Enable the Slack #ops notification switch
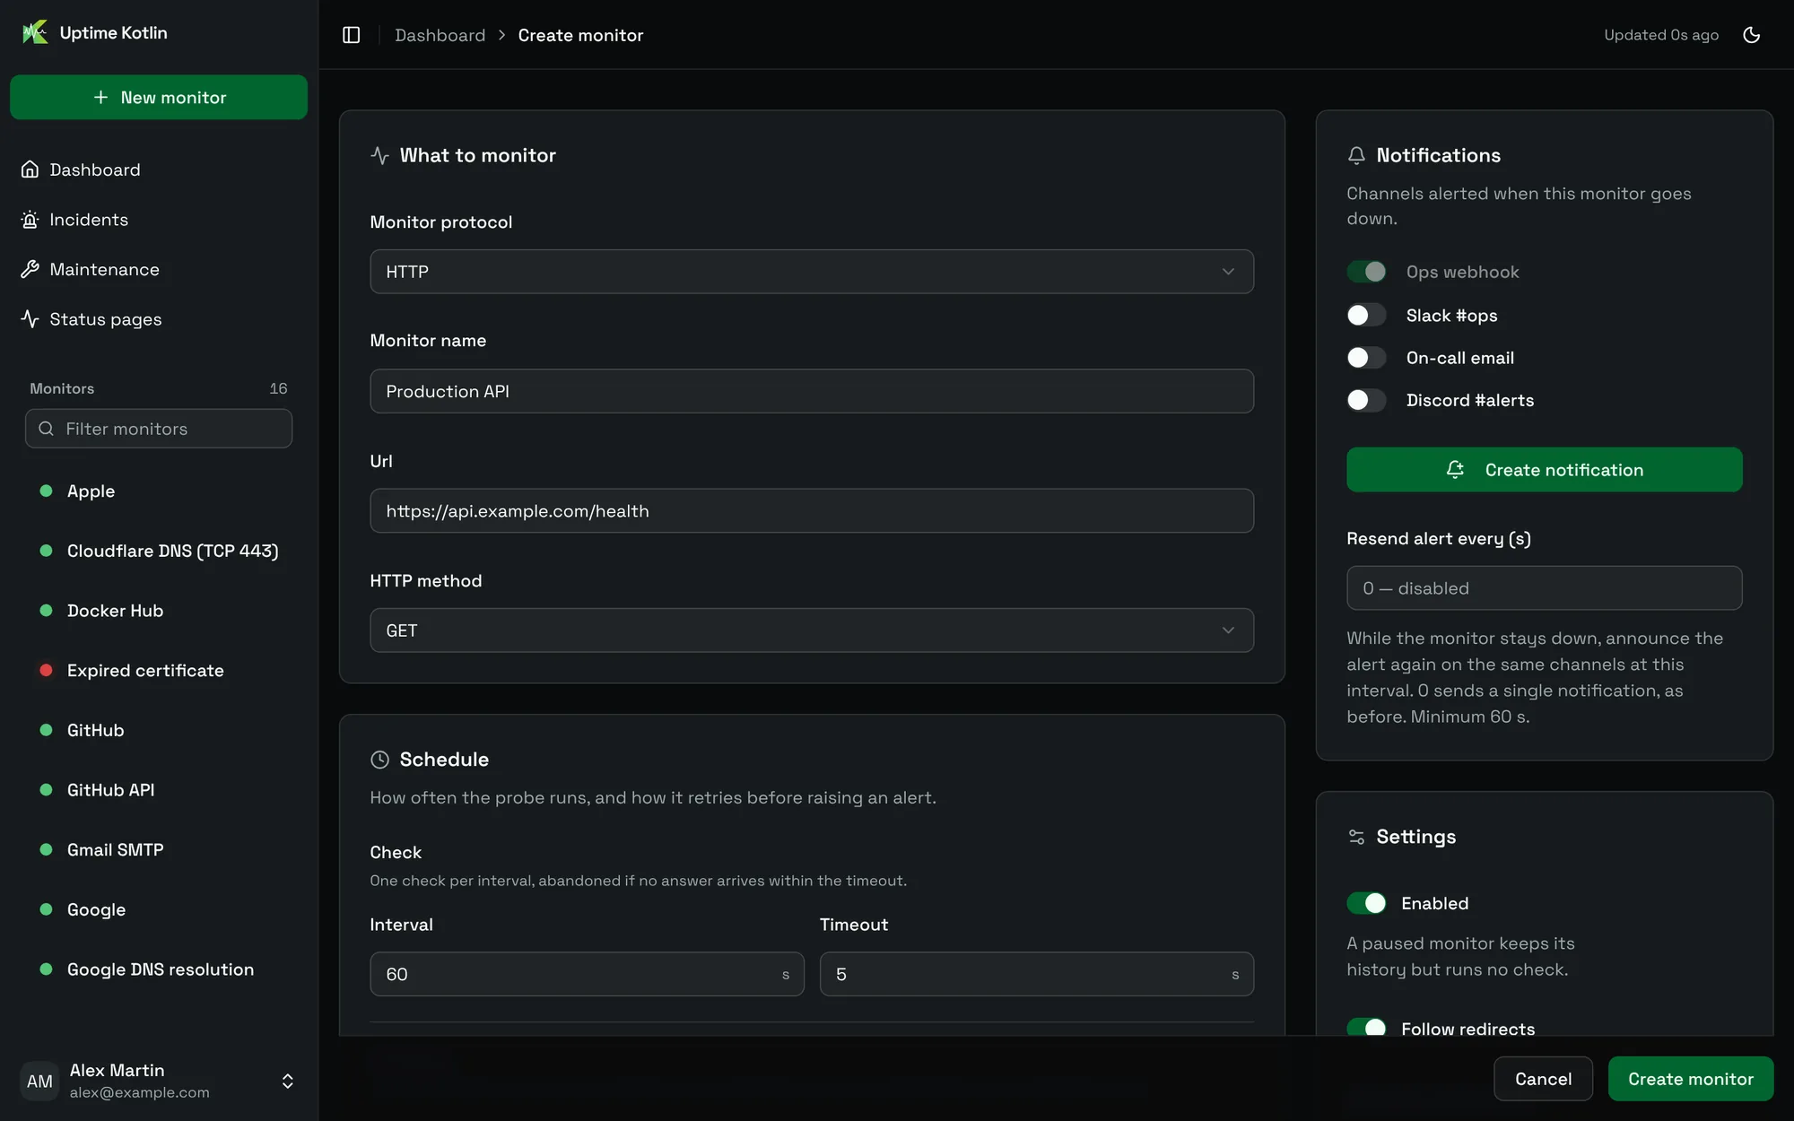Image resolution: width=1794 pixels, height=1121 pixels. point(1366,315)
